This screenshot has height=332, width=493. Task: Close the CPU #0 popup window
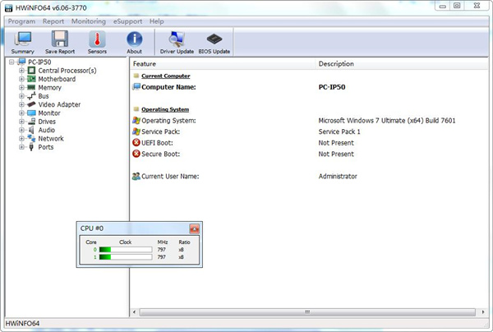194,228
